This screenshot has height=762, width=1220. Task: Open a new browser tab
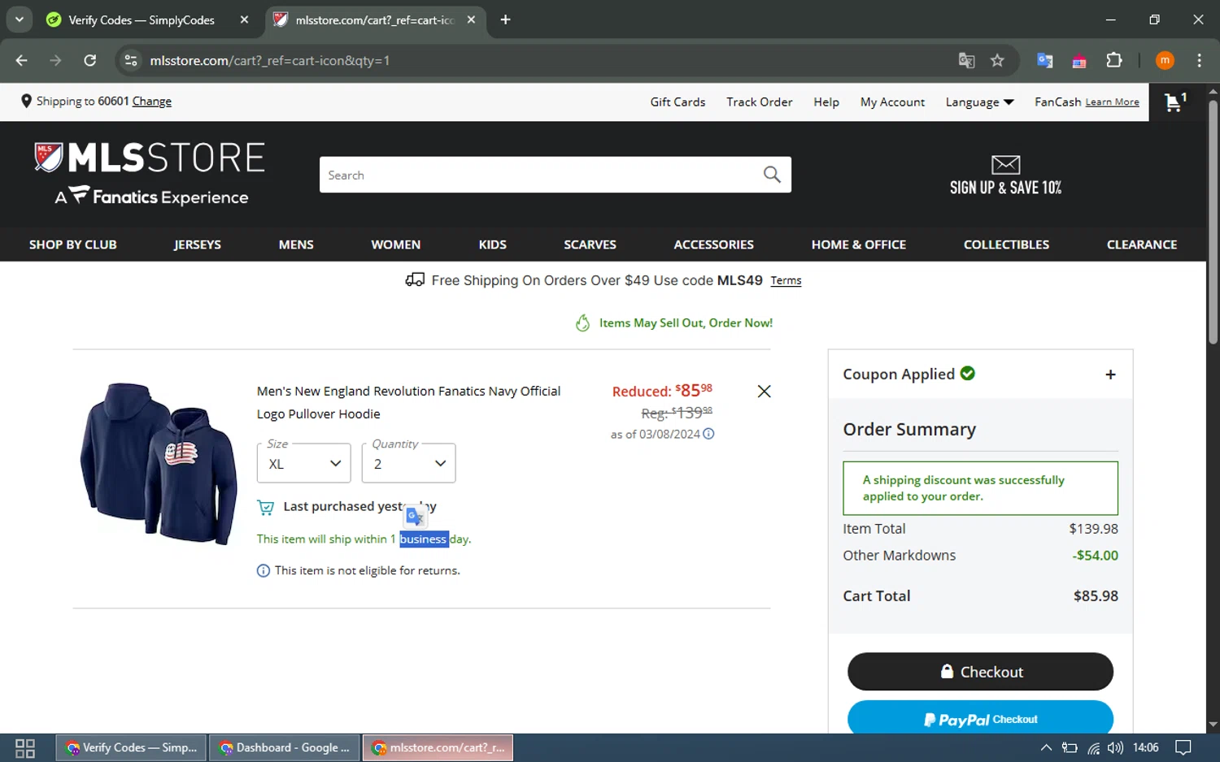(x=505, y=19)
